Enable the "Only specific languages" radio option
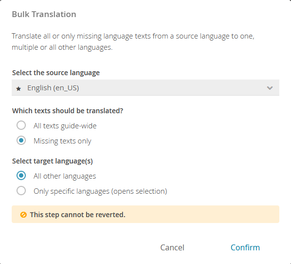Image resolution: width=291 pixels, height=264 pixels. (x=21, y=191)
